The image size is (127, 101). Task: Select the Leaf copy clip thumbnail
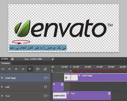coord(71,78)
